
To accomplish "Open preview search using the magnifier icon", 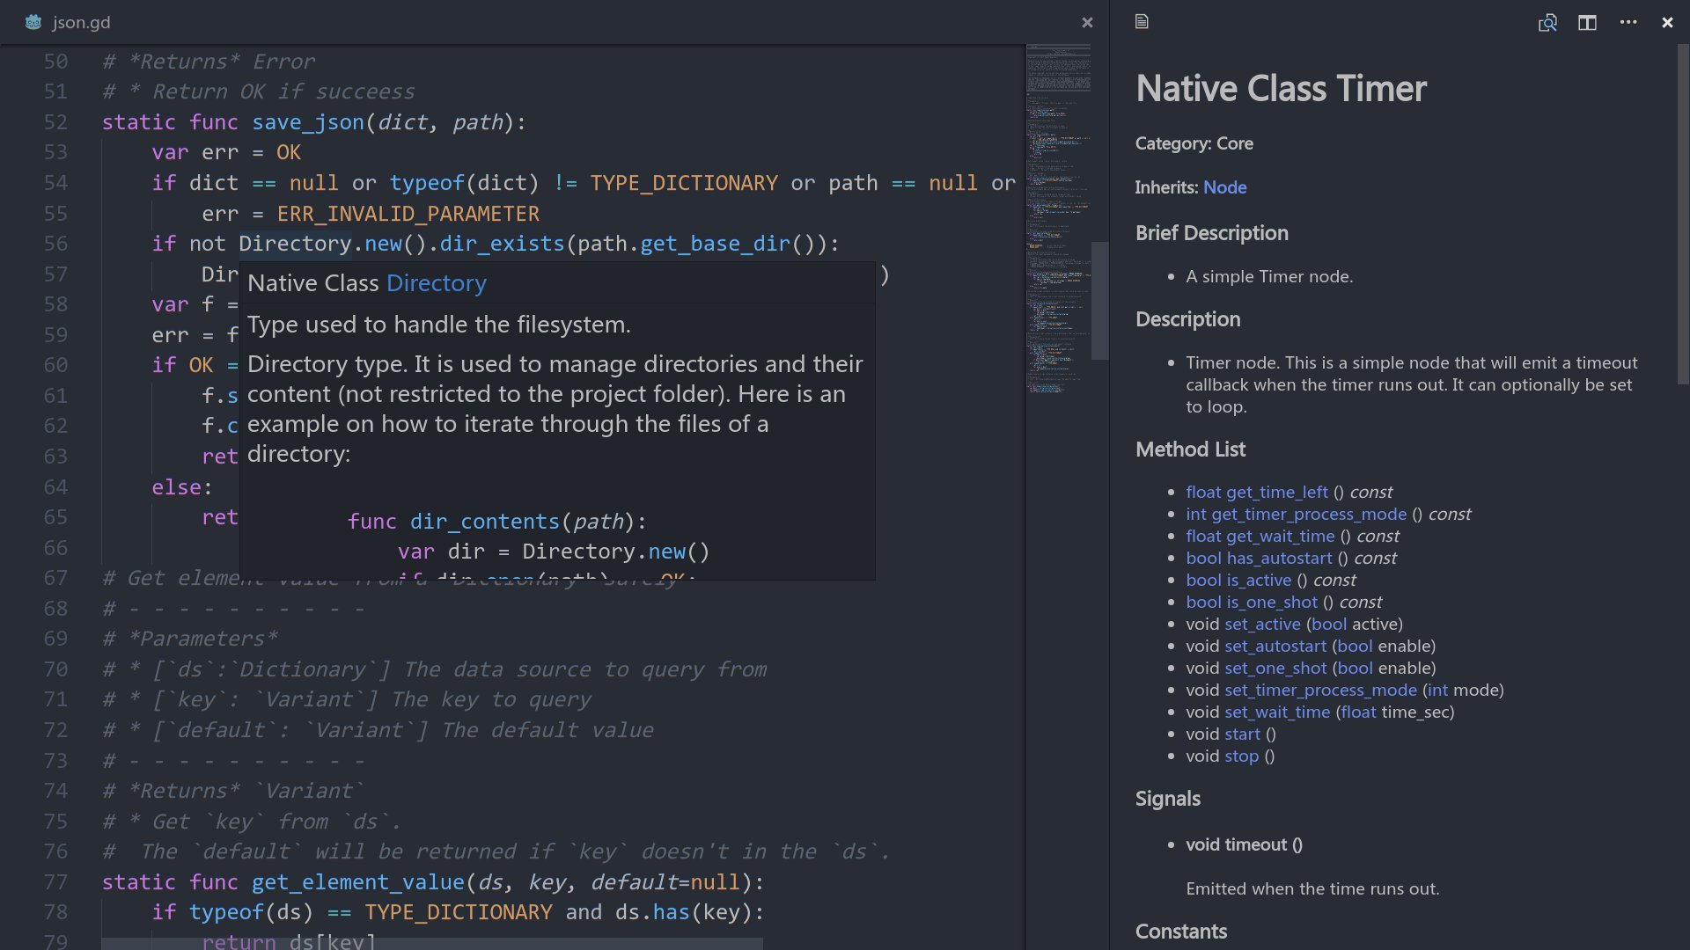I will tap(1548, 23).
